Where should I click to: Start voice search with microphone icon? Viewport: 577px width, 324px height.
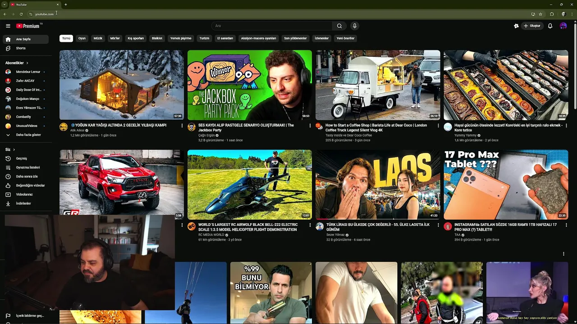[x=355, y=26]
